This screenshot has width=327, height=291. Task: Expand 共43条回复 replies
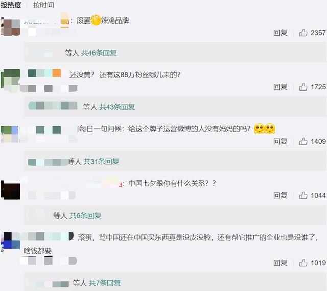tap(117, 107)
